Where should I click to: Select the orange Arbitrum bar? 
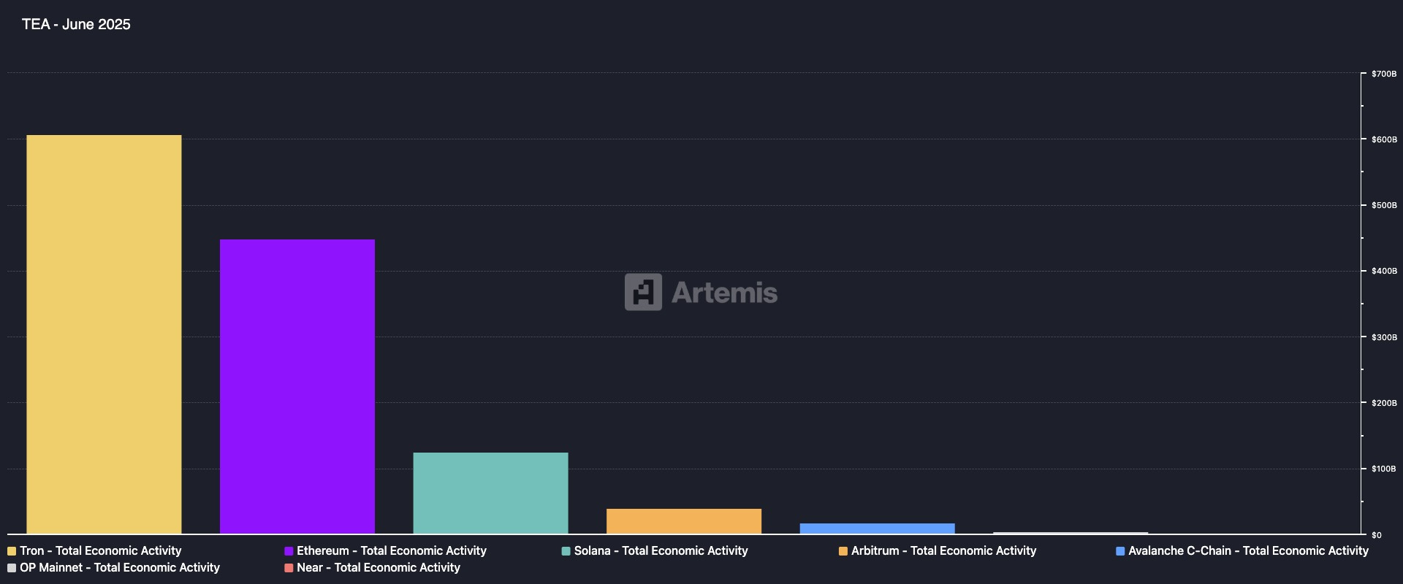pyautogui.click(x=684, y=521)
